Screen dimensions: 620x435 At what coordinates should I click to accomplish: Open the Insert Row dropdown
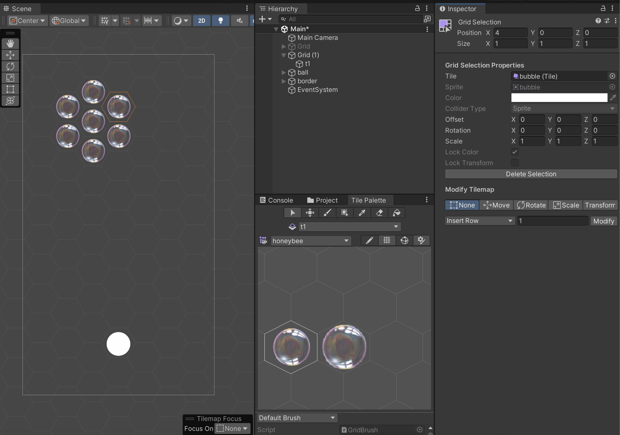point(479,221)
